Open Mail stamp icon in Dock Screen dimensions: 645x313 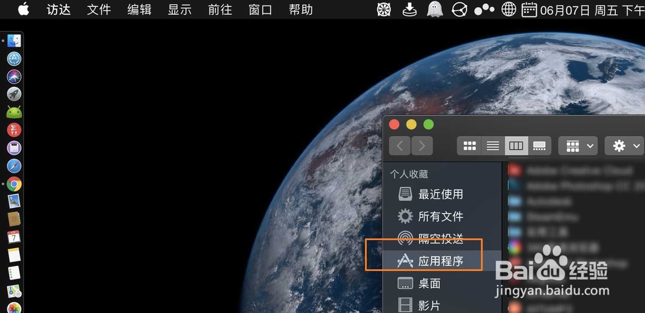coord(14,202)
